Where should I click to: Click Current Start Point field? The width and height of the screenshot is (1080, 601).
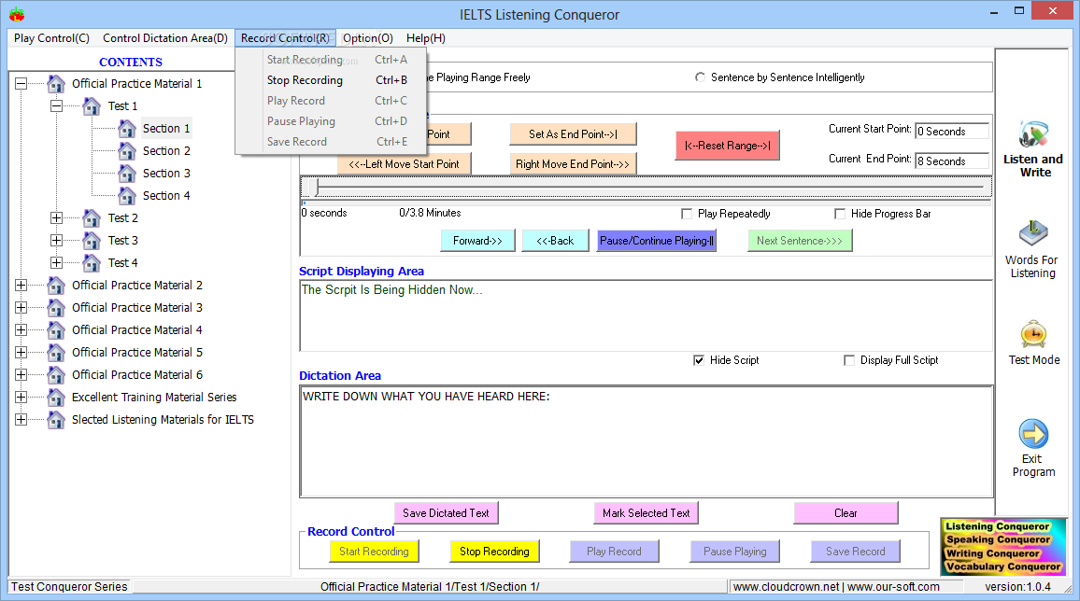click(x=952, y=132)
